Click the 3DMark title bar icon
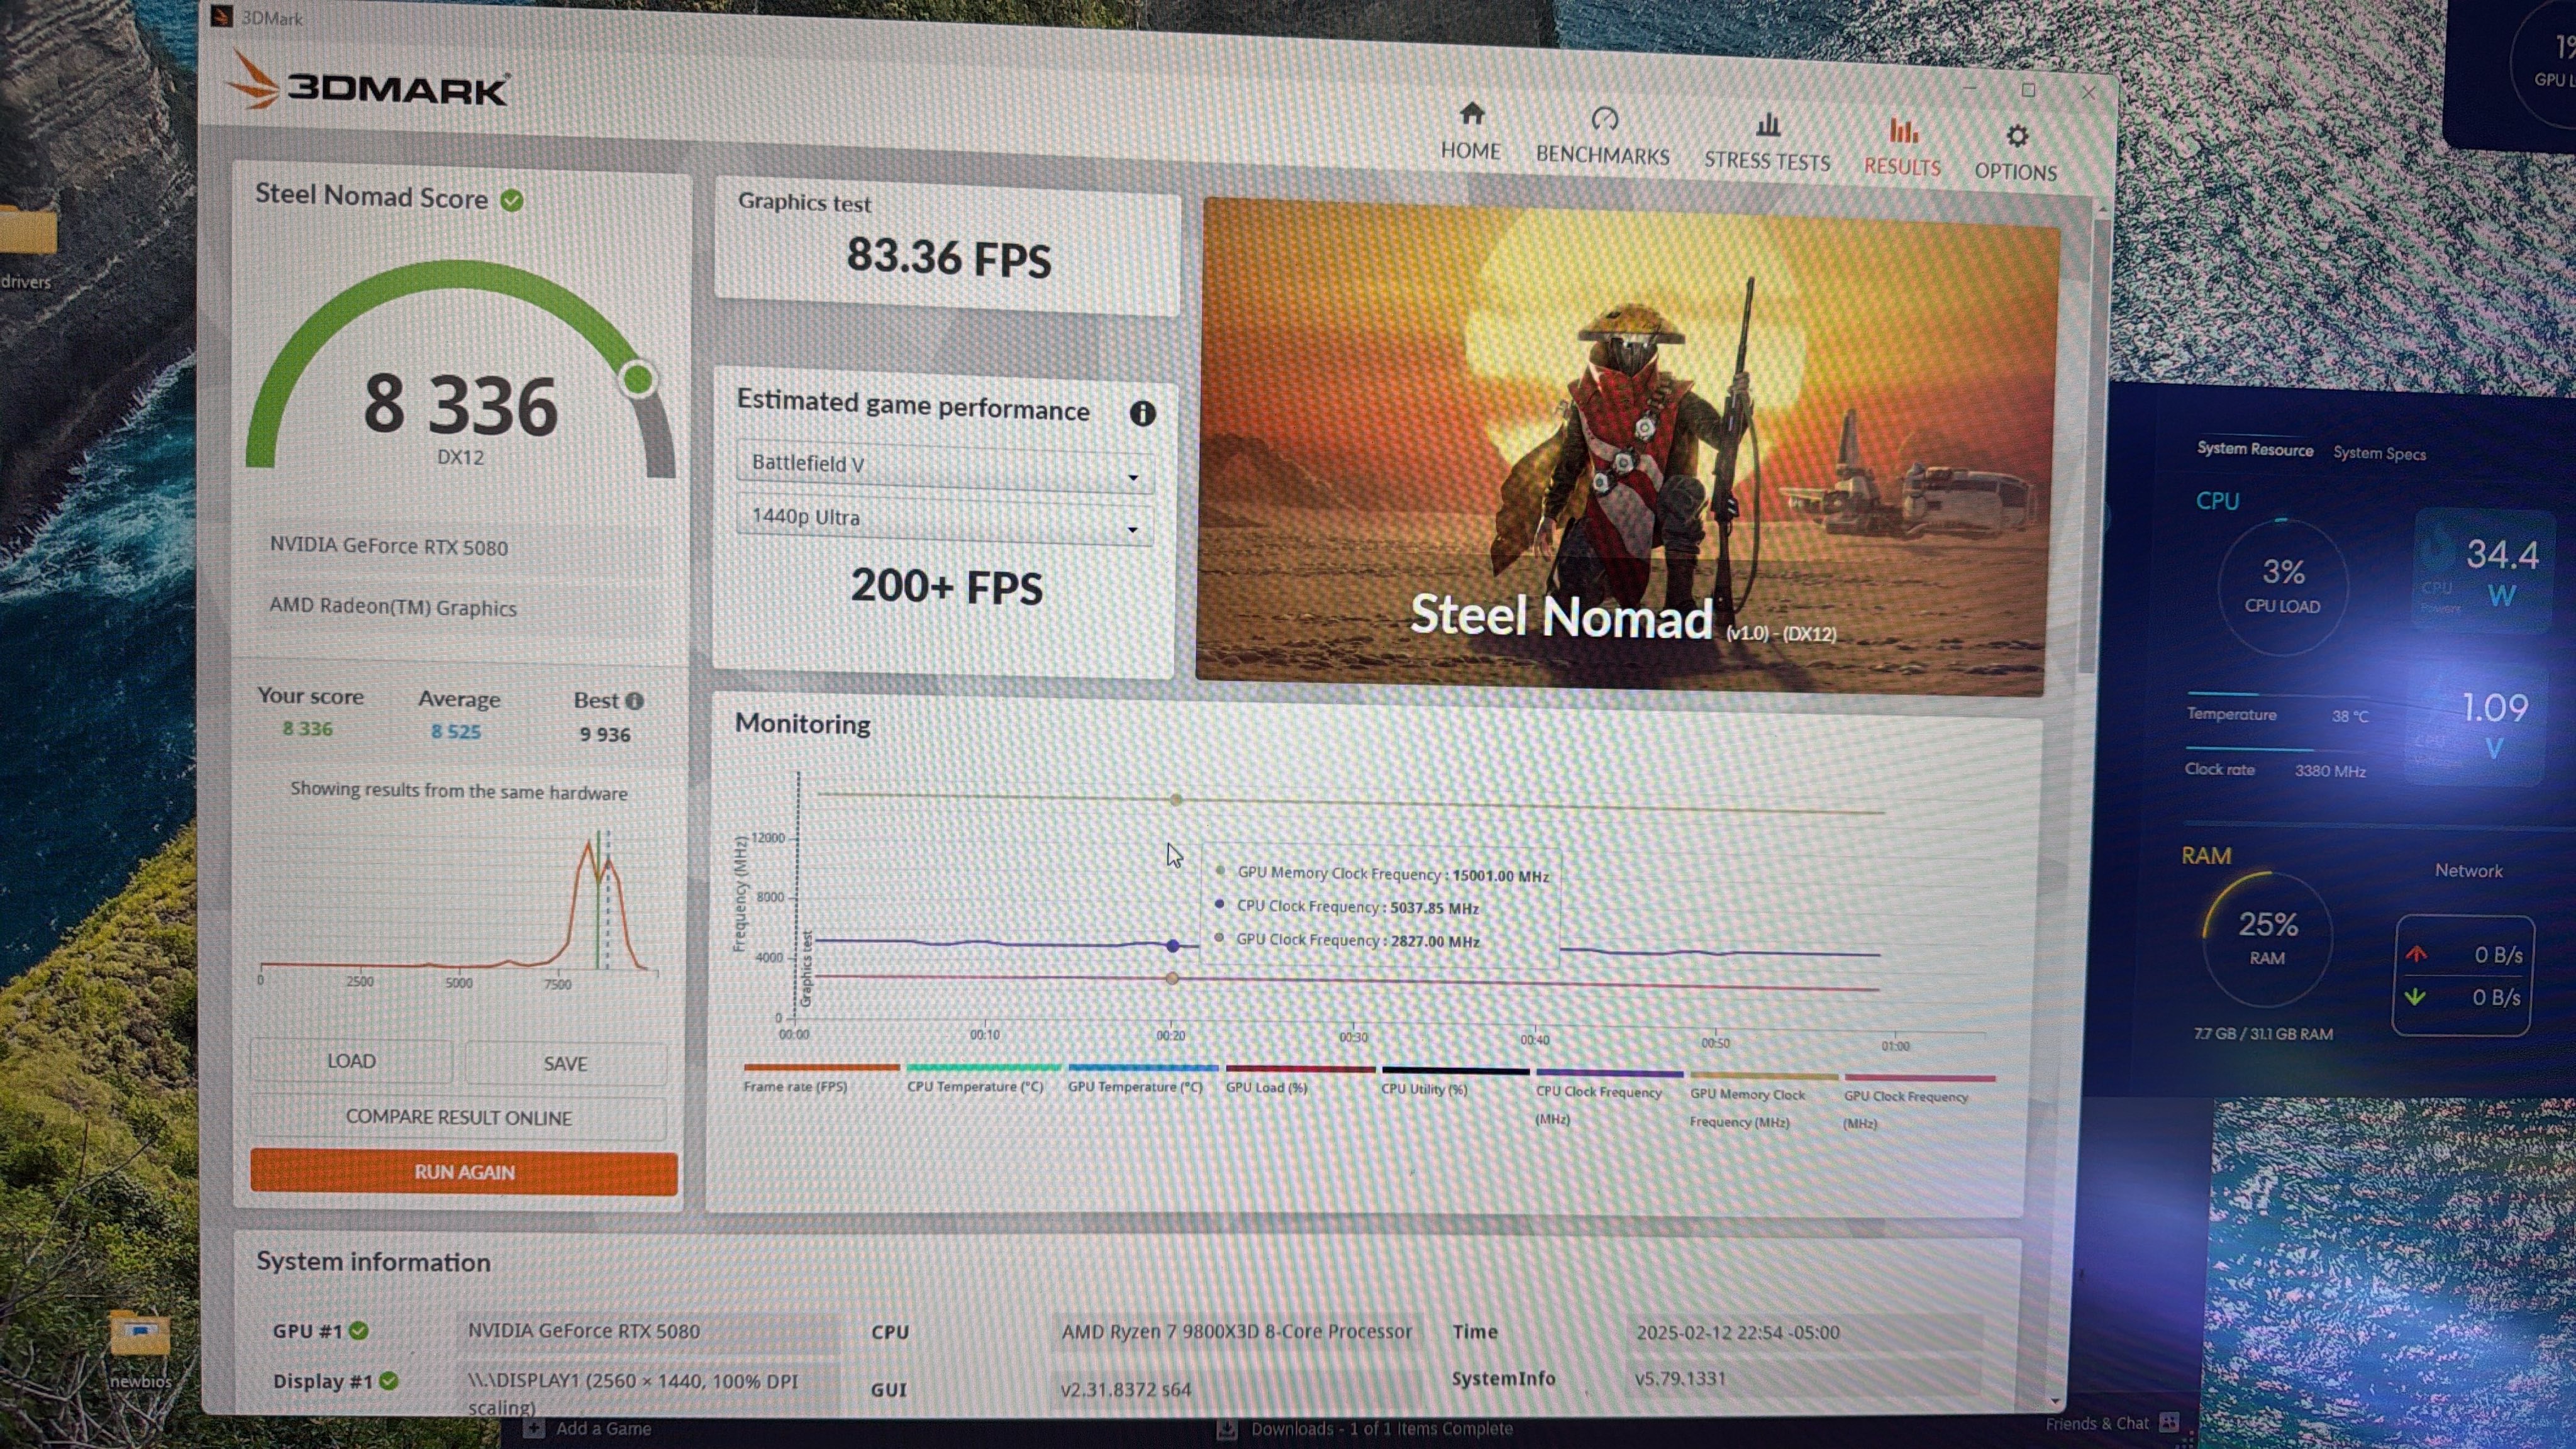Image resolution: width=2576 pixels, height=1449 pixels. pos(222,17)
